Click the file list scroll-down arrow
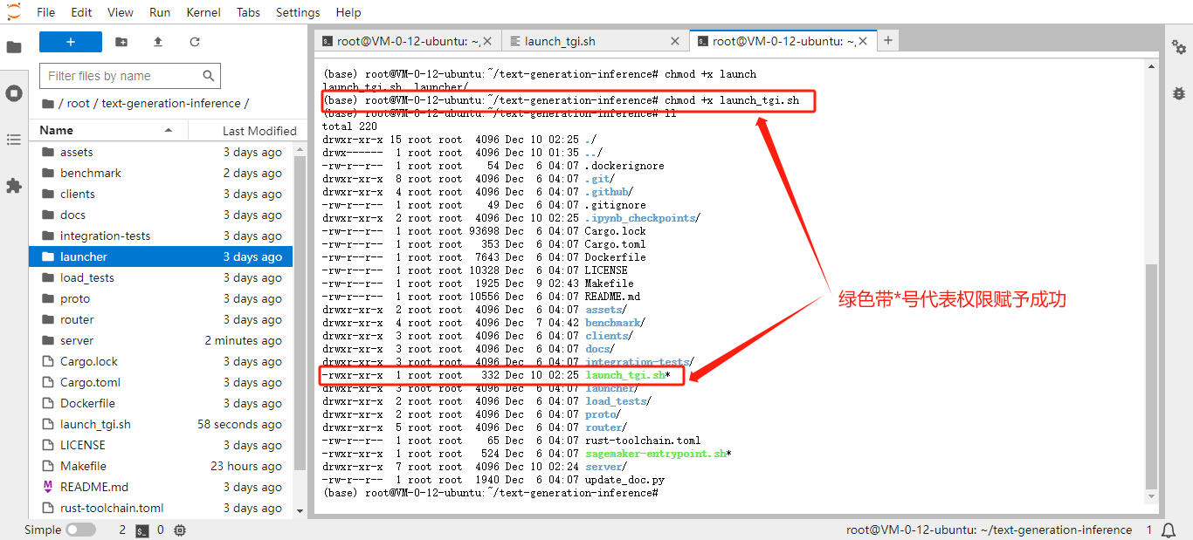 point(300,510)
